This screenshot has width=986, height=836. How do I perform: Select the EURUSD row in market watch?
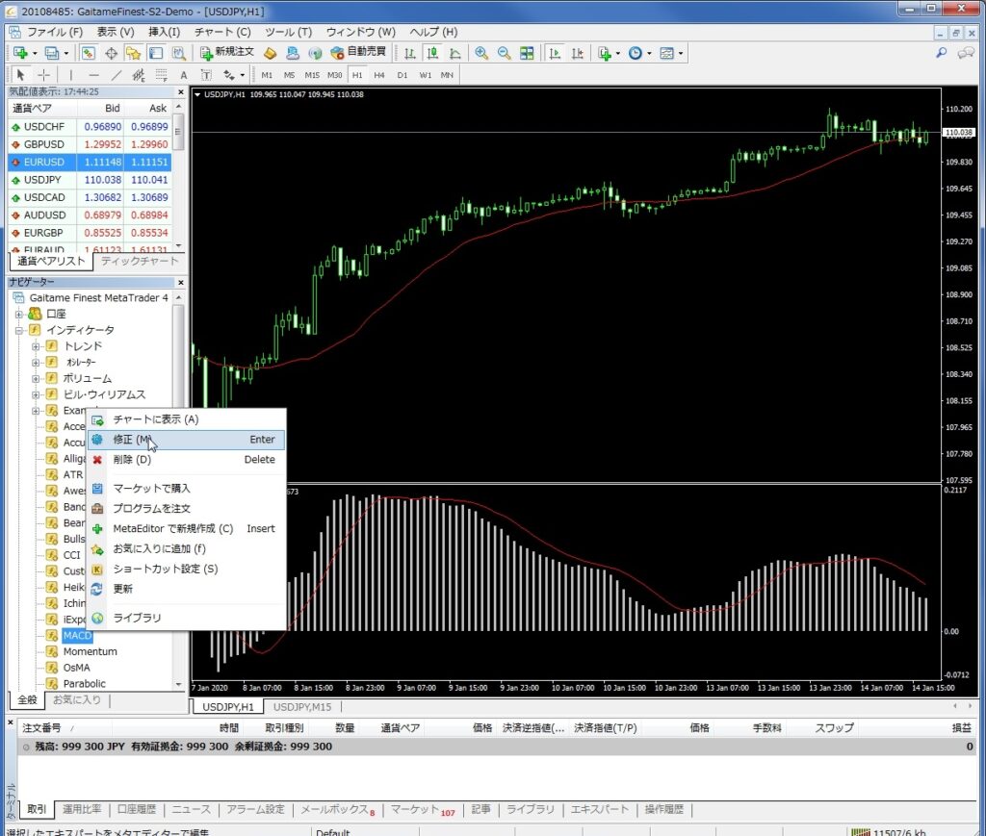pos(90,162)
